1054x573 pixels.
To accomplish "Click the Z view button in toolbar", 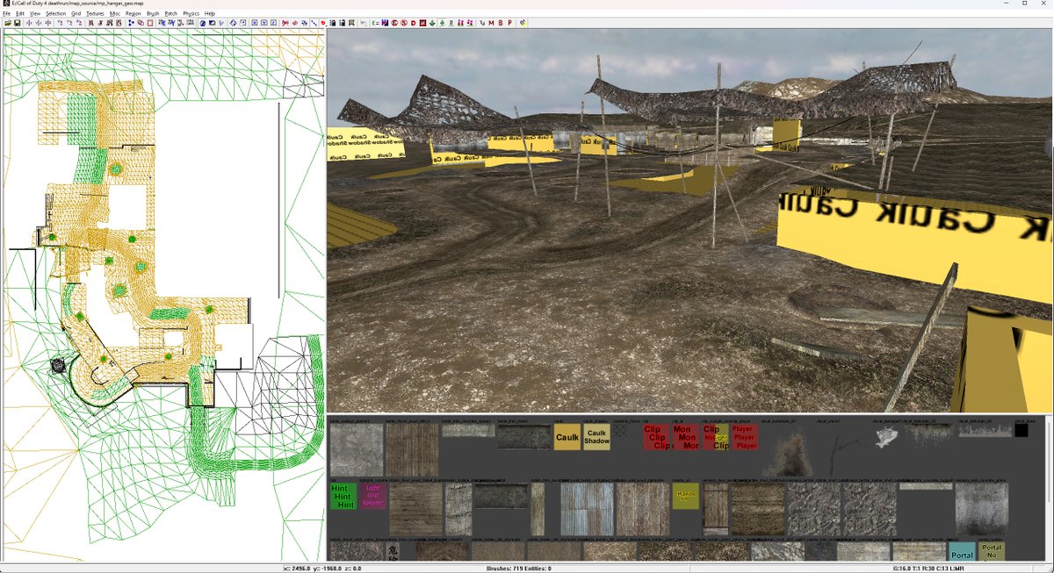I will click(273, 23).
